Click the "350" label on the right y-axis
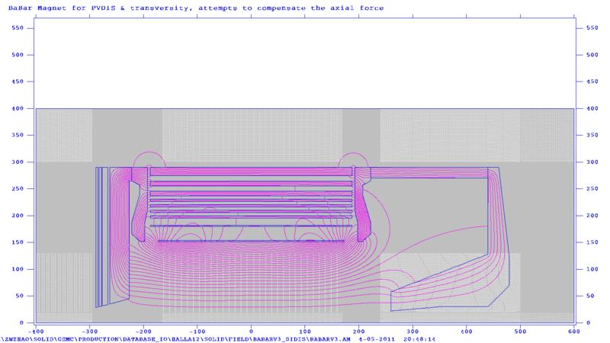This screenshot has height=343, width=610. (x=592, y=136)
